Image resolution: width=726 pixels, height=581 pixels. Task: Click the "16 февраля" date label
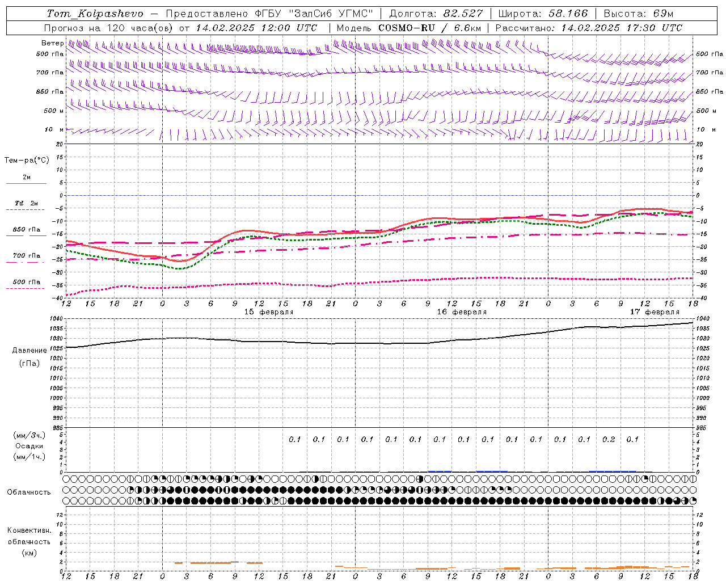(462, 312)
